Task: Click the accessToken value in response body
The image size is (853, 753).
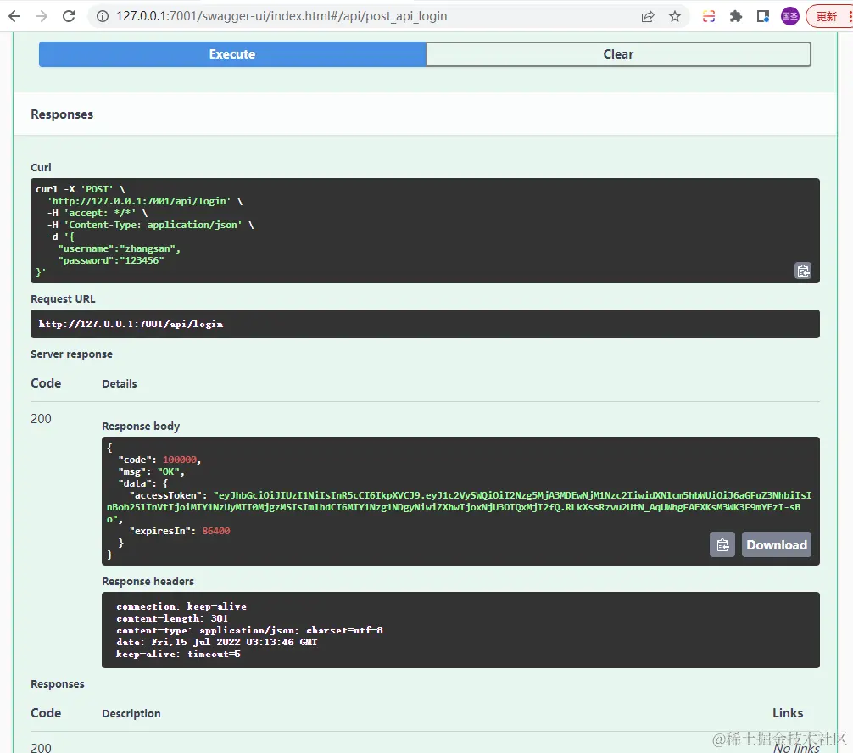Action: 459,507
